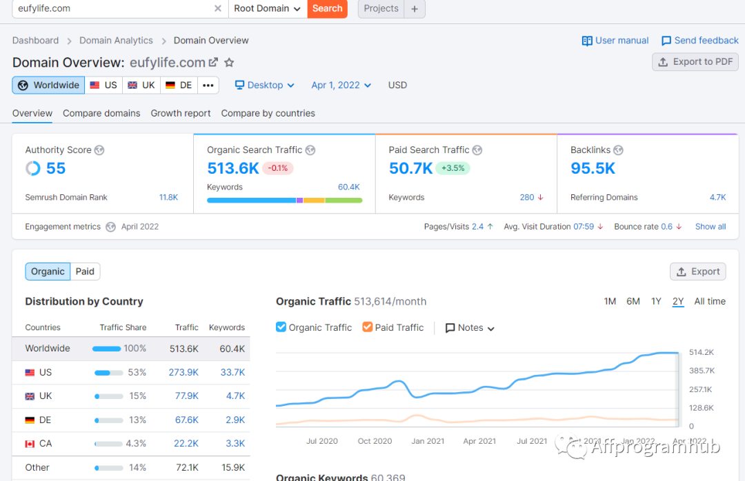Switch the distribution view to Paid

click(85, 272)
